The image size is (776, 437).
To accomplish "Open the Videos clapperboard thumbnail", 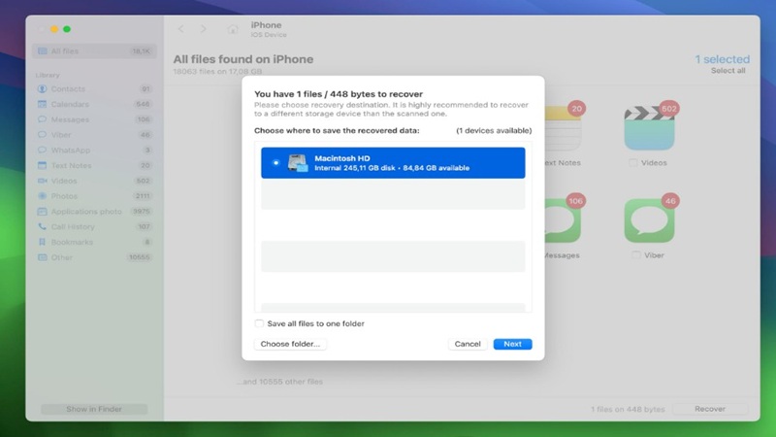I will point(649,128).
